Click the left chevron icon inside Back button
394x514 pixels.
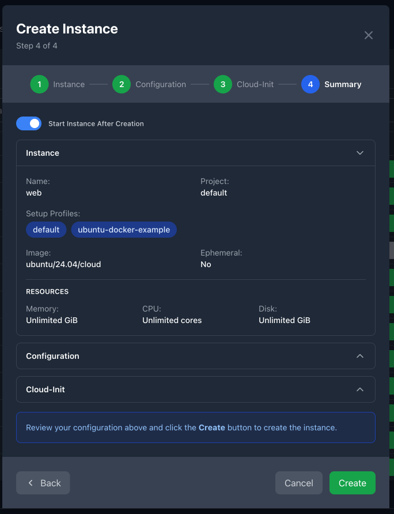[30, 483]
